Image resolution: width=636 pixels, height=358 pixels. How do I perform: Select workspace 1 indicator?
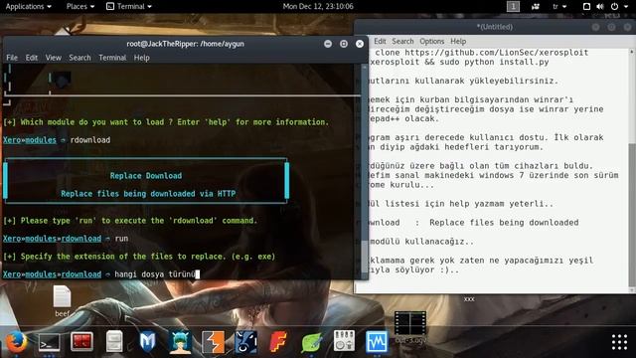point(513,7)
